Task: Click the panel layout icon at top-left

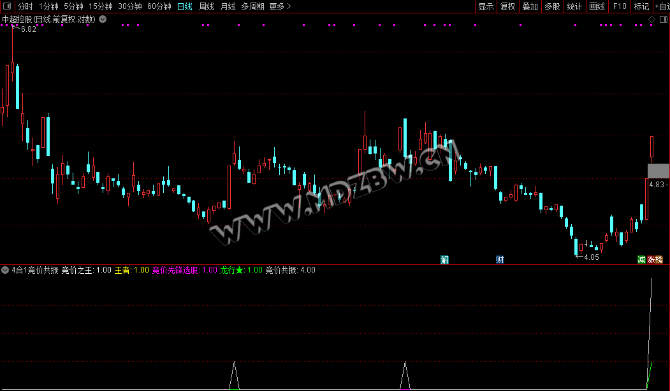Action: point(7,6)
